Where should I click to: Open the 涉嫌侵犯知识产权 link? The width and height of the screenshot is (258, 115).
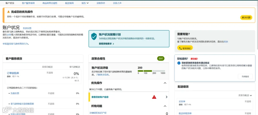point(98,113)
